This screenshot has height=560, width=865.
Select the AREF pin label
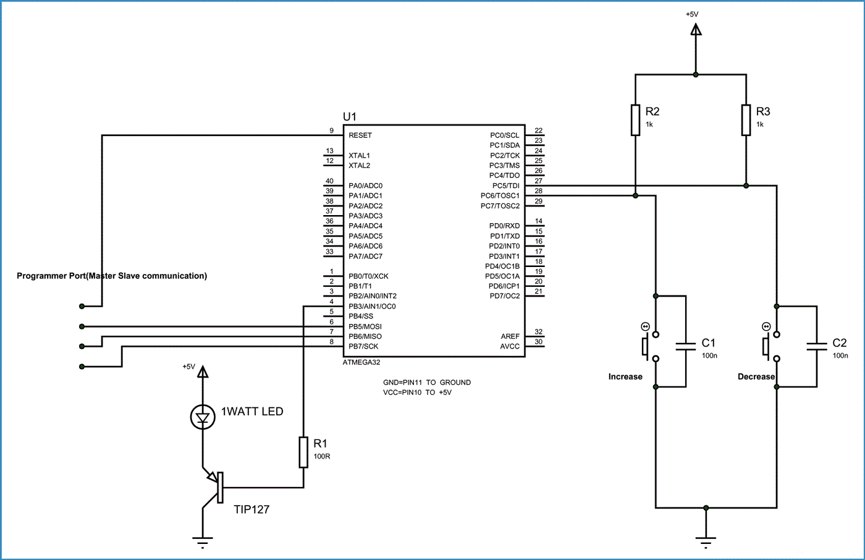510,337
